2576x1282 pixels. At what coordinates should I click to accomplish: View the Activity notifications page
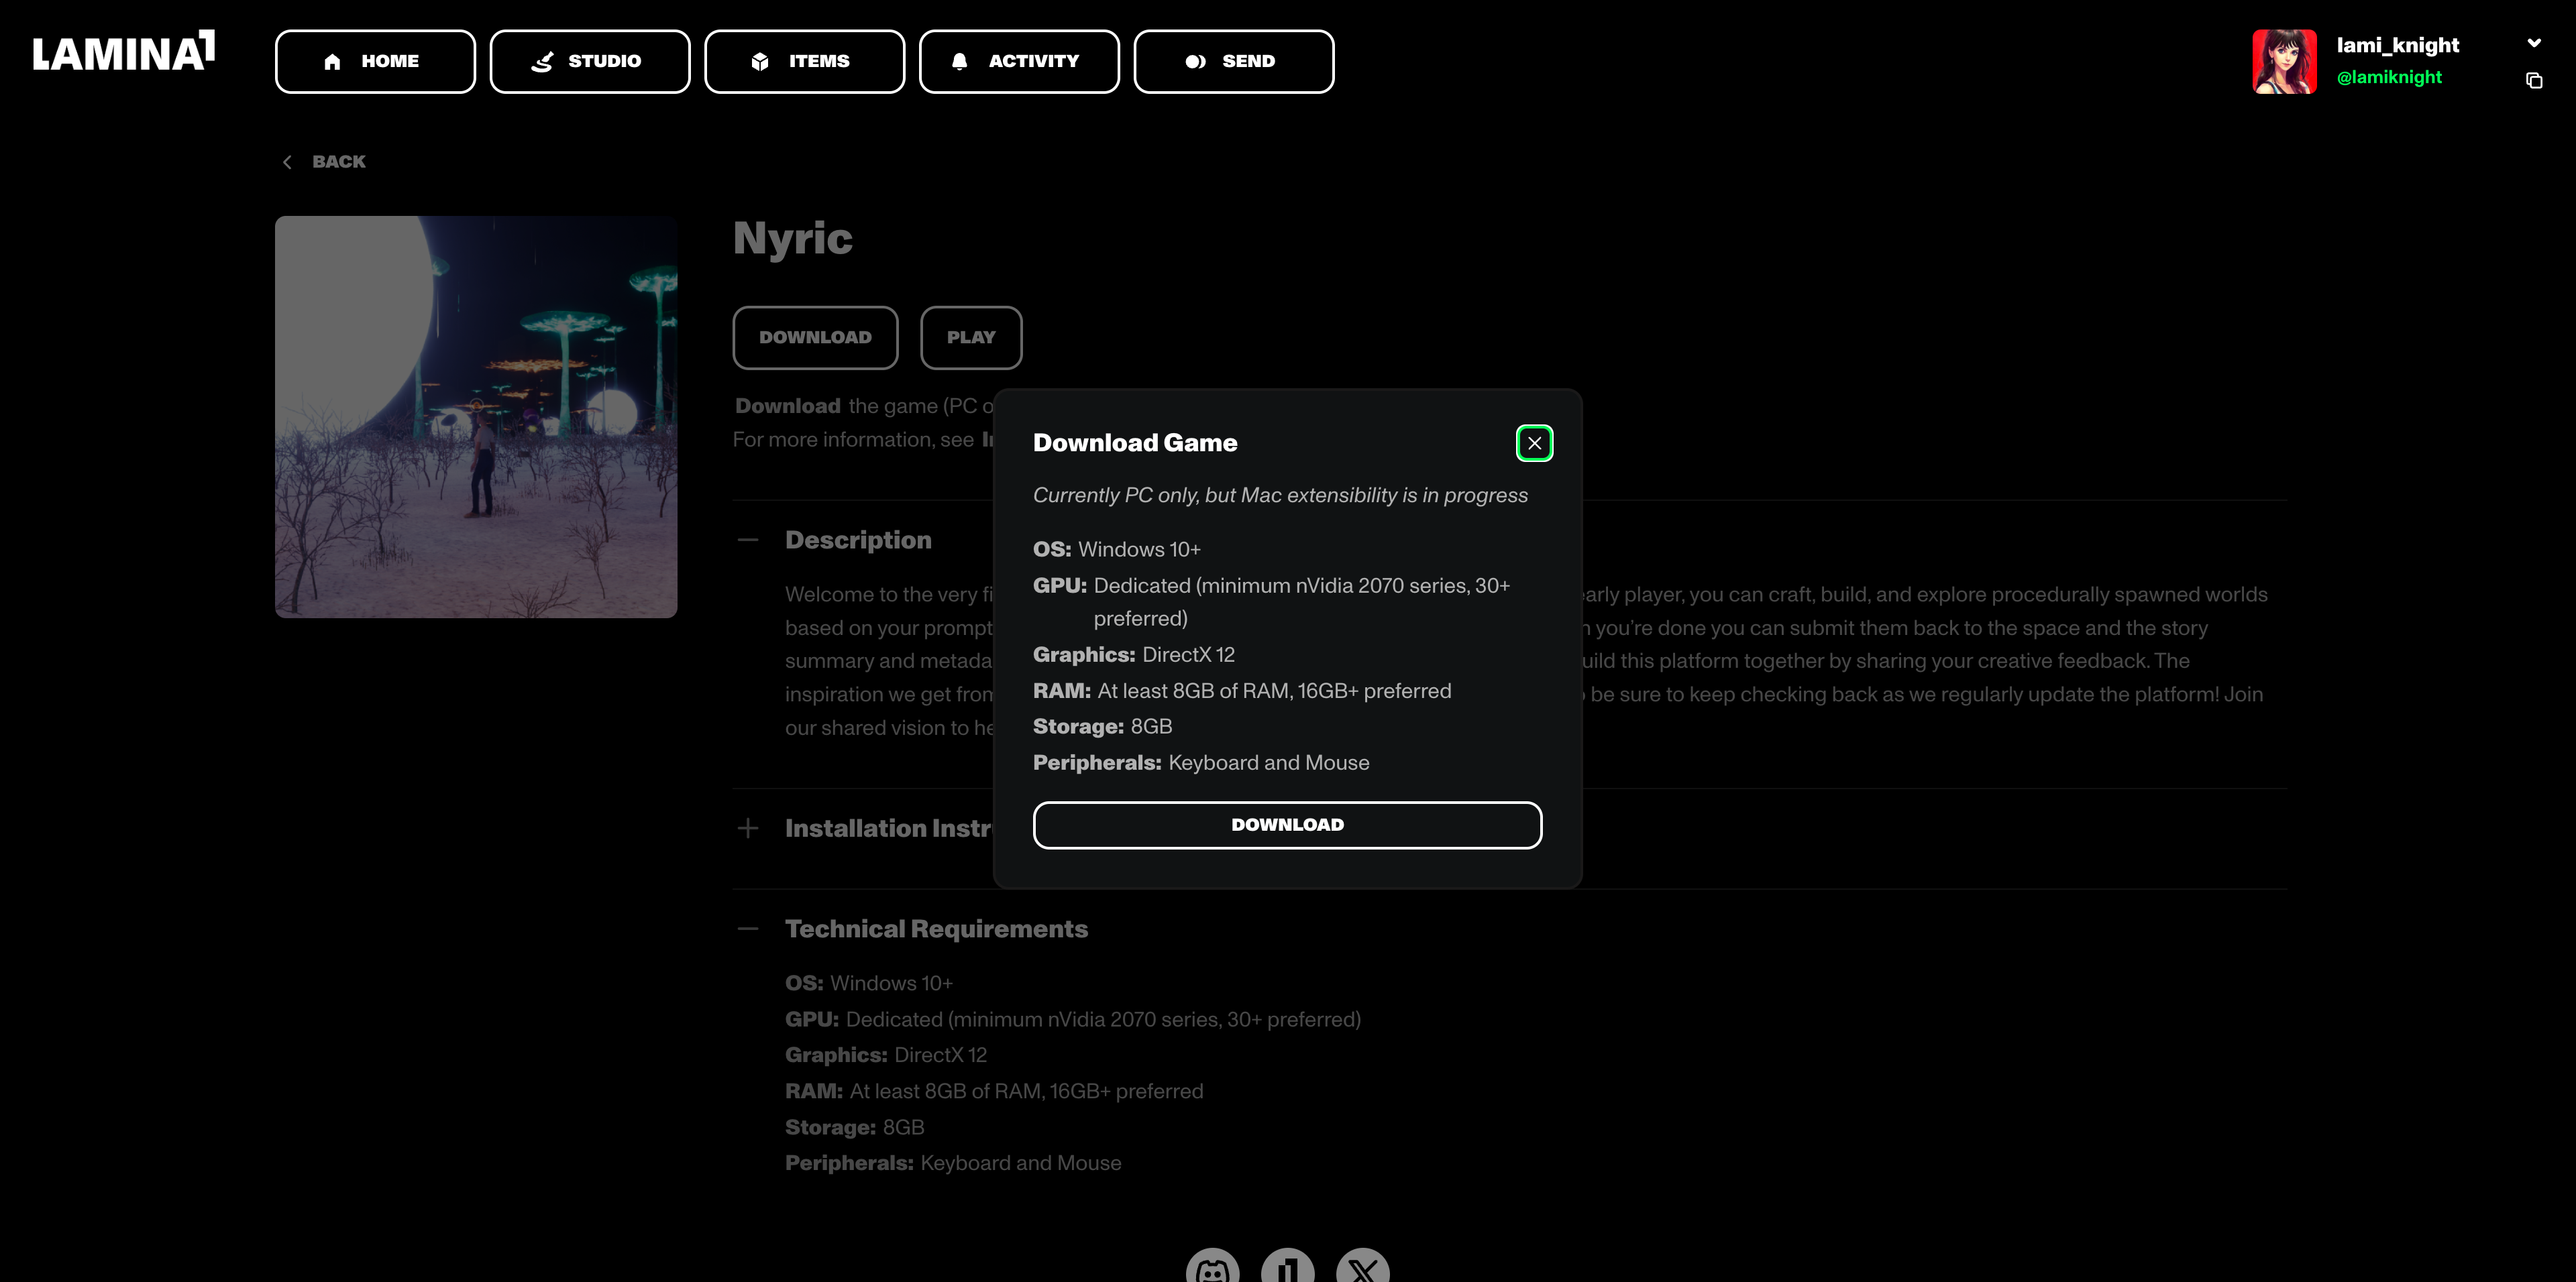click(1019, 61)
